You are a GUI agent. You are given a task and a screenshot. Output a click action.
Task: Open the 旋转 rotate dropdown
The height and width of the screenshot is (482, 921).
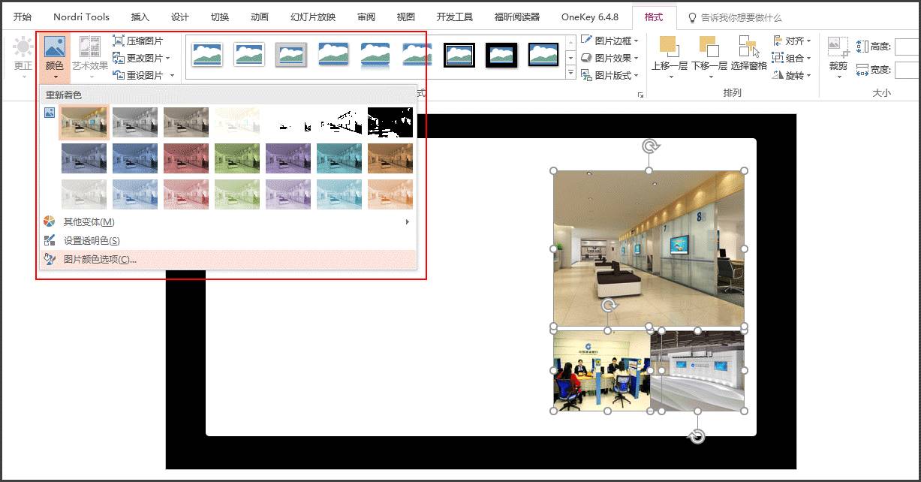click(x=791, y=75)
